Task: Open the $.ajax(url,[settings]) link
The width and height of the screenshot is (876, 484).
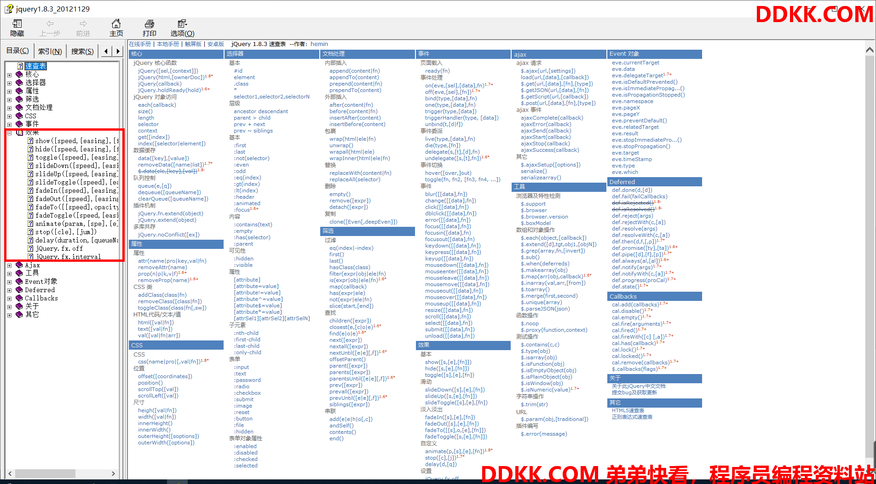Action: coord(548,71)
